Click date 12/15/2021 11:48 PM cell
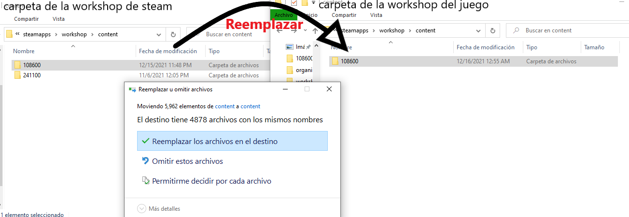This screenshot has width=629, height=217. (165, 65)
